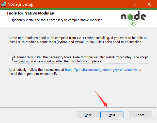Click the installer icon in the title bar
The height and width of the screenshot is (123, 157).
[4, 4]
